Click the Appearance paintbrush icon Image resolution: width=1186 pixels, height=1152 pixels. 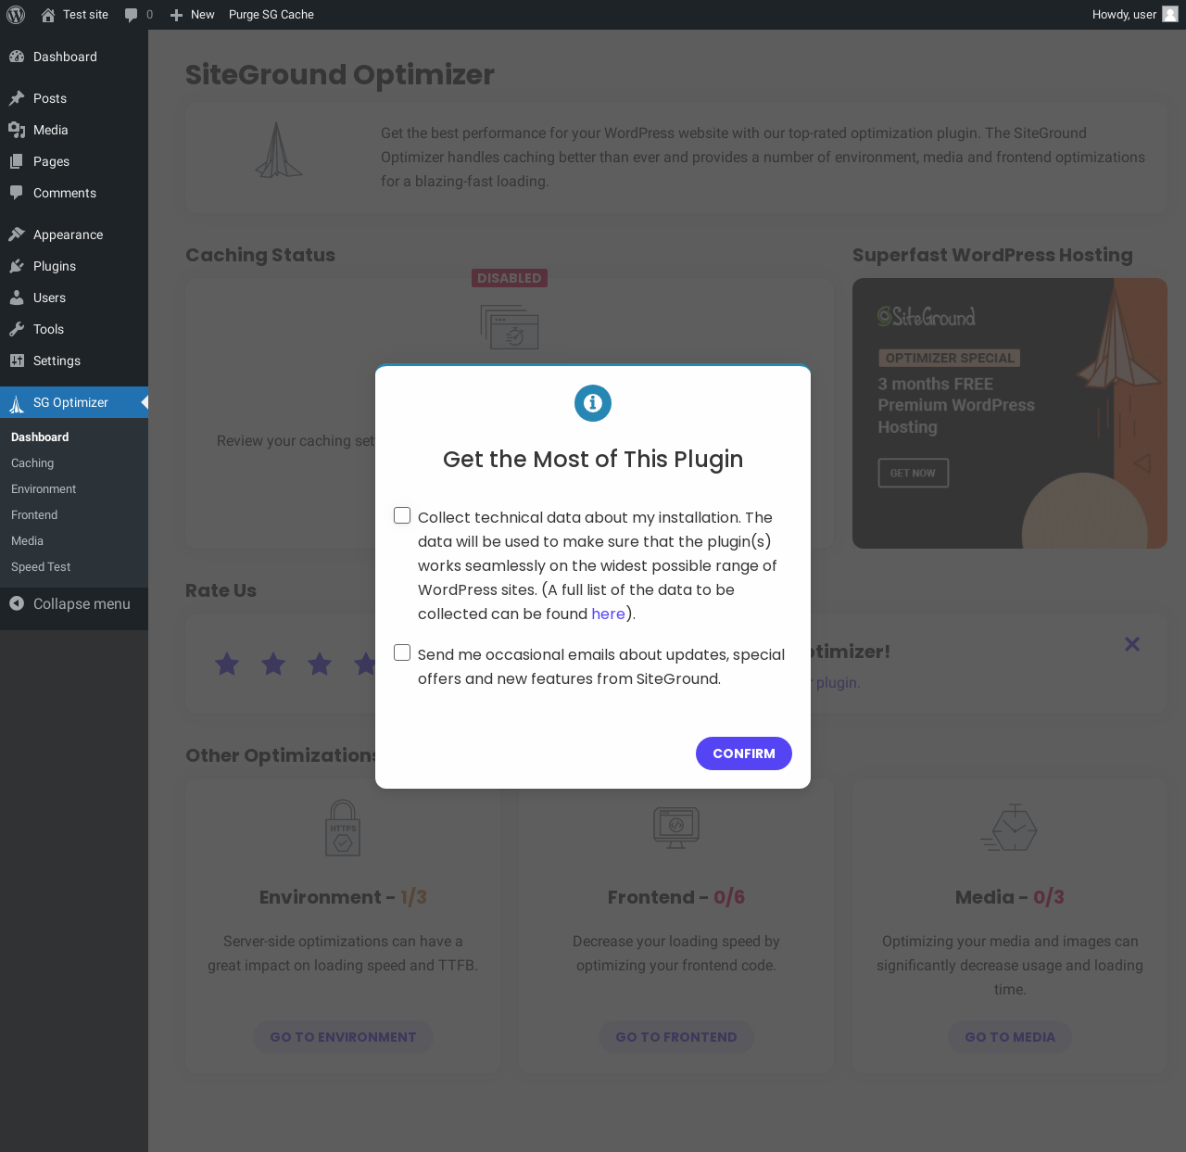17,234
